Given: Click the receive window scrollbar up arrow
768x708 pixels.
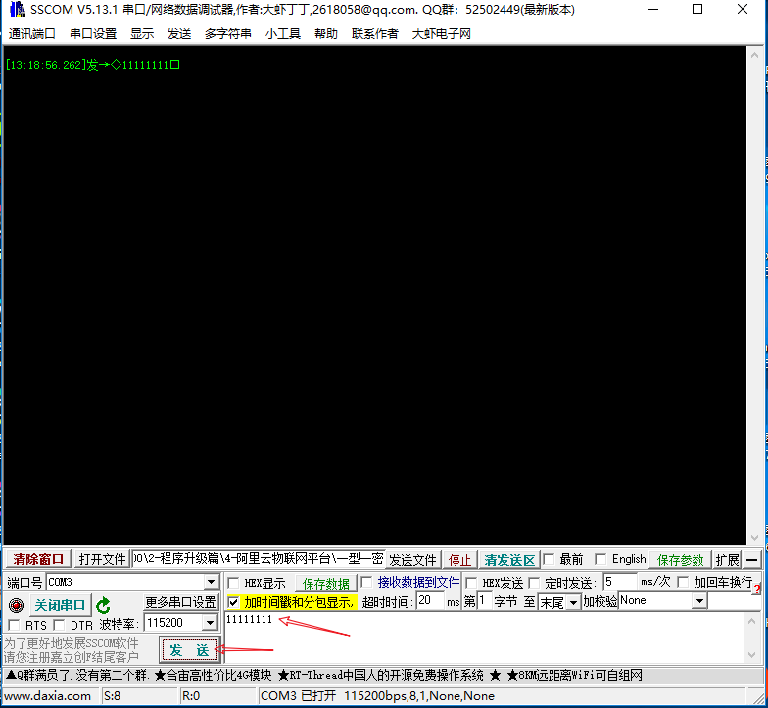Looking at the screenshot, I should tap(754, 55).
